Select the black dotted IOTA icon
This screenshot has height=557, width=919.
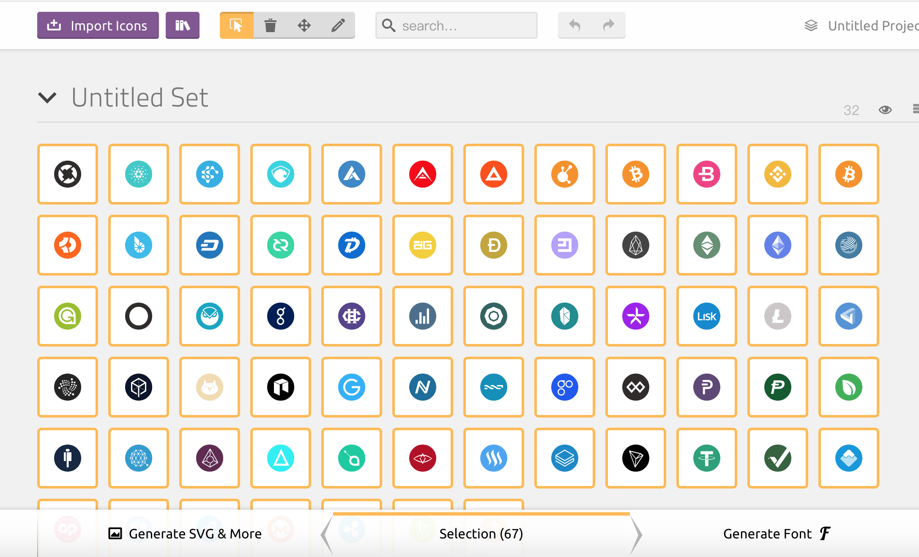tap(68, 387)
